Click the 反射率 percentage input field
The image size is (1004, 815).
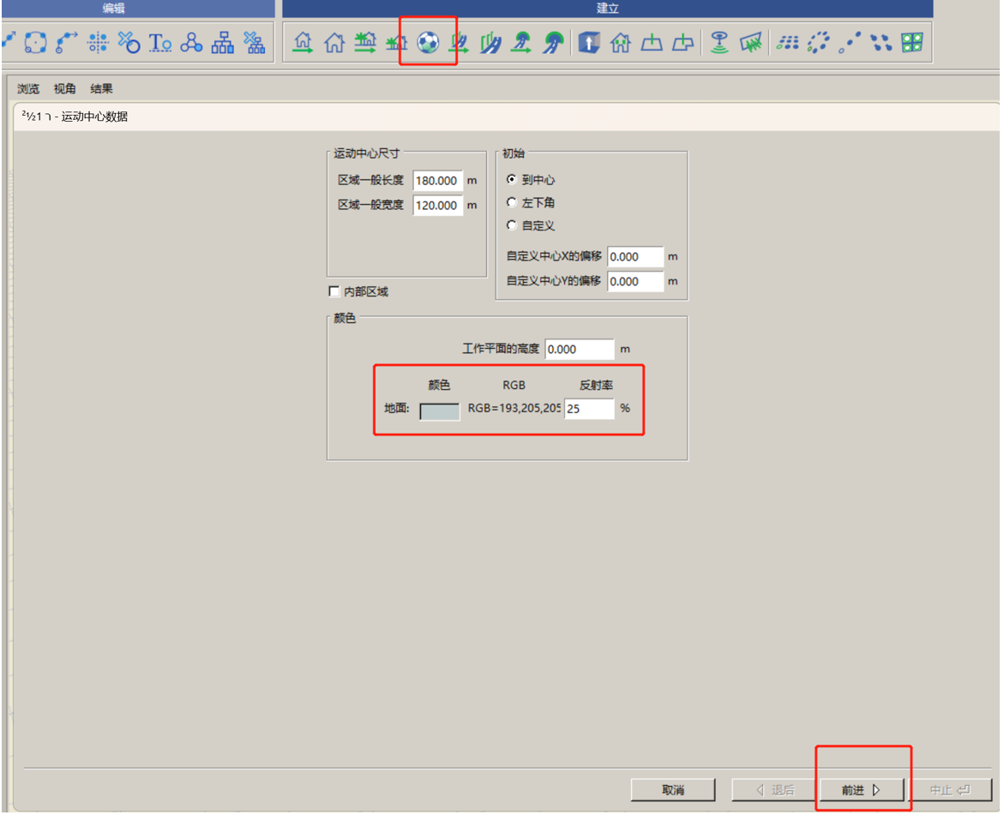(589, 409)
